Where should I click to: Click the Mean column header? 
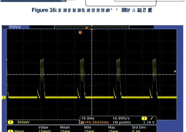pos(65,127)
